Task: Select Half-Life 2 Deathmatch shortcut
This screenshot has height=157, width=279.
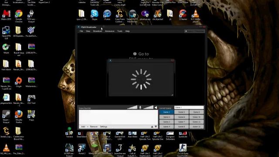Action: tap(145, 150)
